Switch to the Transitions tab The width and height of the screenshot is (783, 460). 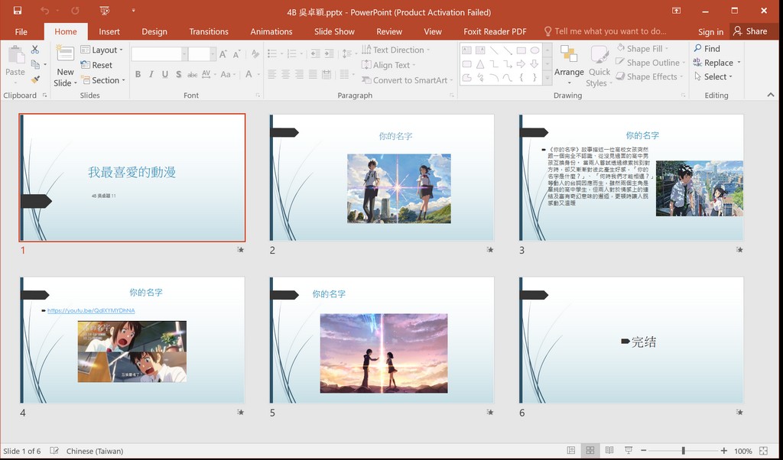point(209,31)
